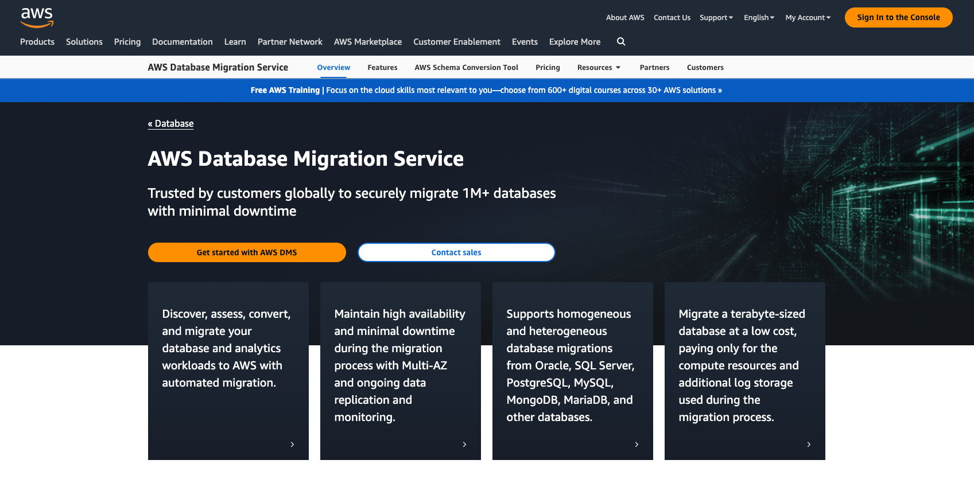Image resolution: width=974 pixels, height=495 pixels.
Task: Click the Free AWS Training banner
Action: (x=486, y=90)
